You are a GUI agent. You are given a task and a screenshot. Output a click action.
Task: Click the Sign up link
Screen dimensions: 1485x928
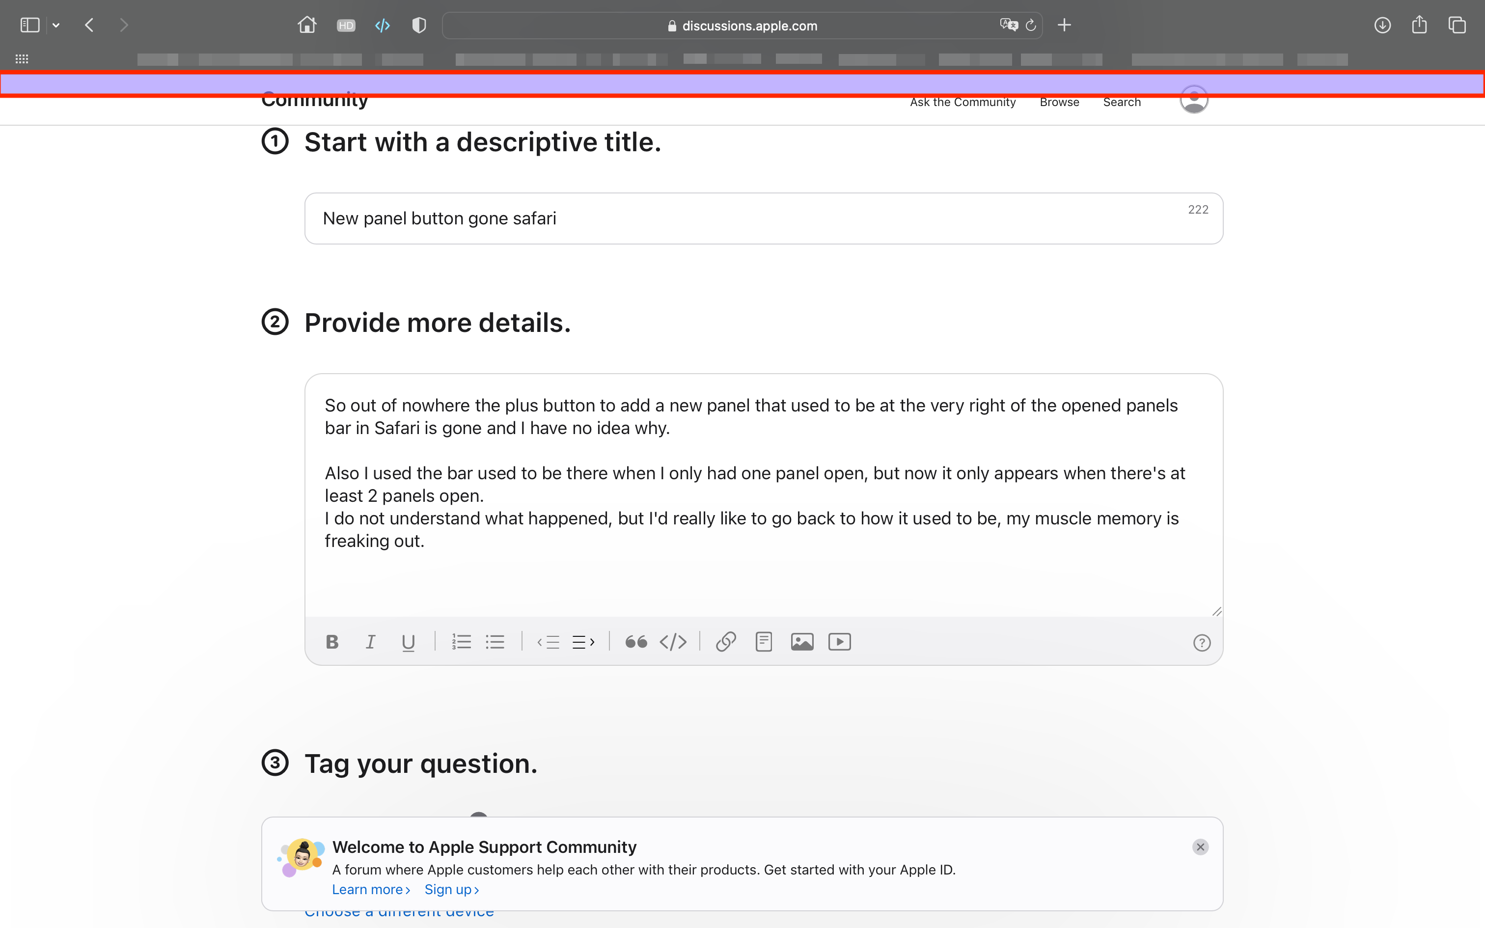point(451,889)
